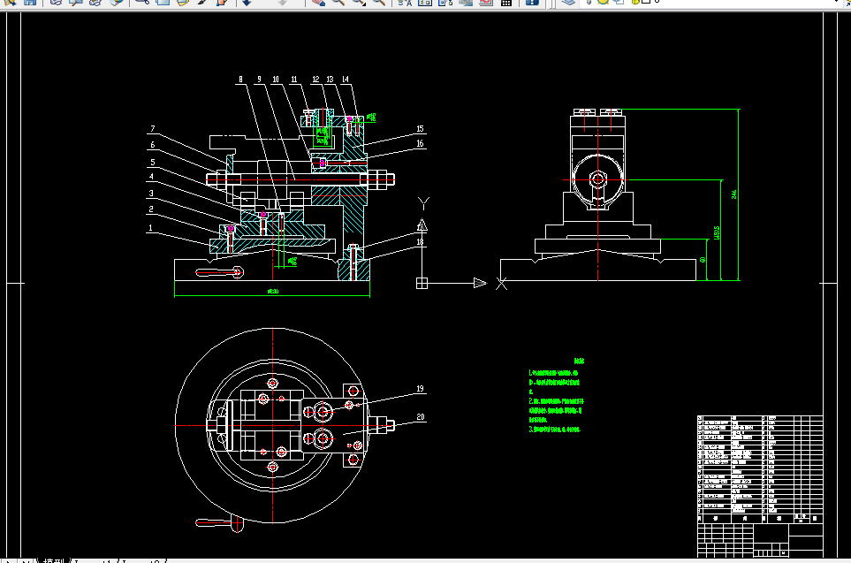
Task: Open the DesignCenter toolbar icon
Action: tap(425, 2)
